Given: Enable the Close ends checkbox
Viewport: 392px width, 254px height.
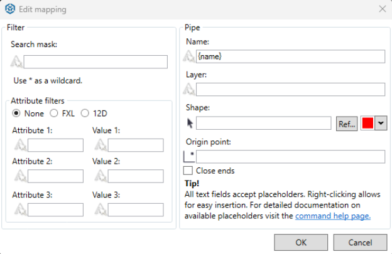Looking at the screenshot, I should pyautogui.click(x=188, y=171).
